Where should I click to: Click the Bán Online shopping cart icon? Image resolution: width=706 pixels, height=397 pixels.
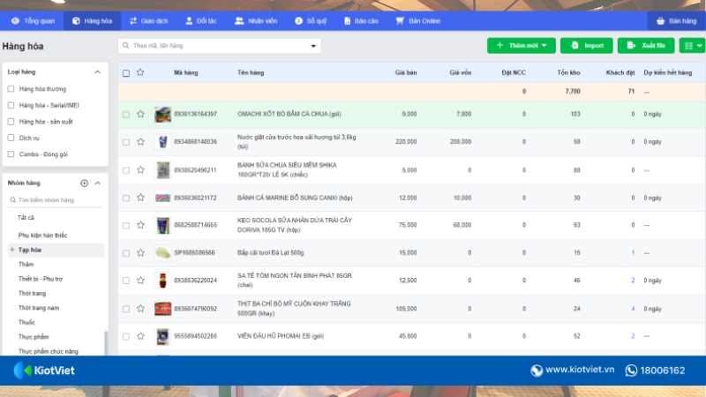tap(401, 20)
